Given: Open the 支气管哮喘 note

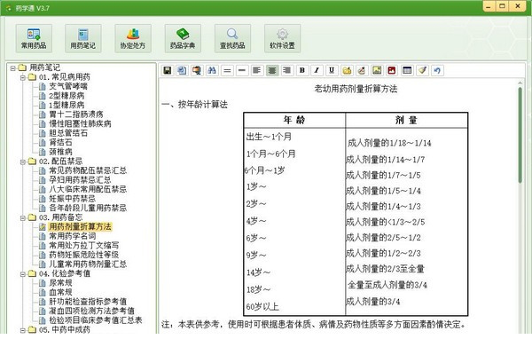Looking at the screenshot, I should click(68, 86).
